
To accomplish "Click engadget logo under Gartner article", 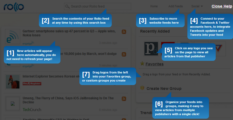I will click(x=28, y=43).
